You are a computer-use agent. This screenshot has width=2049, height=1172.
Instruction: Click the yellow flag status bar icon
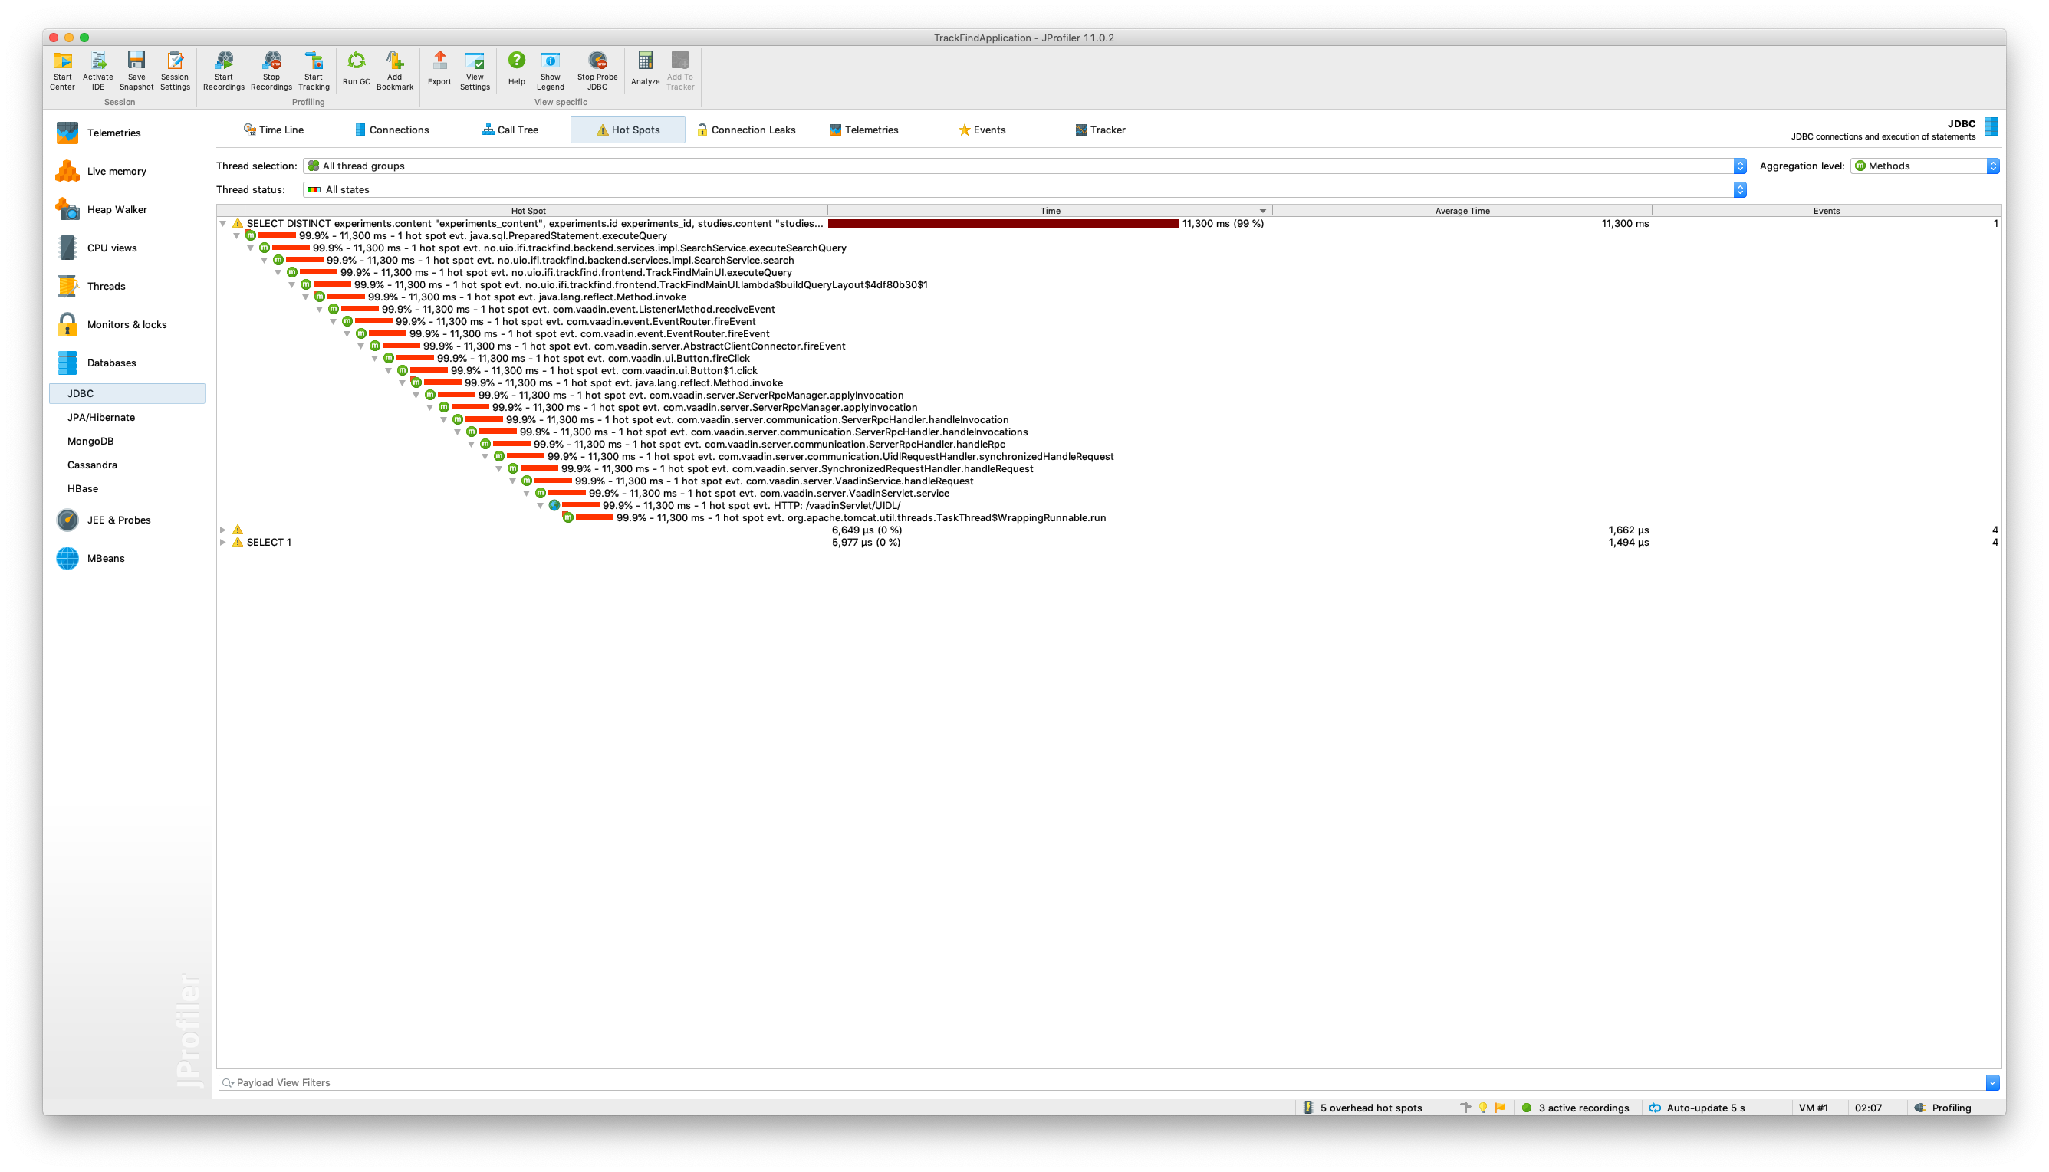point(1500,1108)
